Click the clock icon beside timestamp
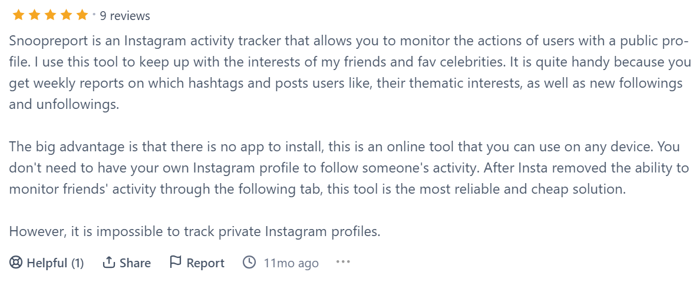 (249, 263)
